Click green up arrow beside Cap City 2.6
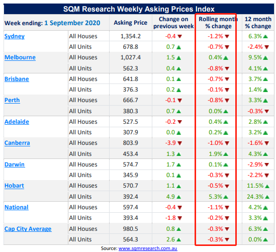The width and height of the screenshot is (276, 252). click(178, 239)
